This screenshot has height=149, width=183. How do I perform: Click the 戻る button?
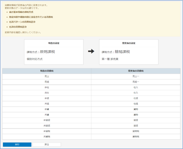point(47,145)
